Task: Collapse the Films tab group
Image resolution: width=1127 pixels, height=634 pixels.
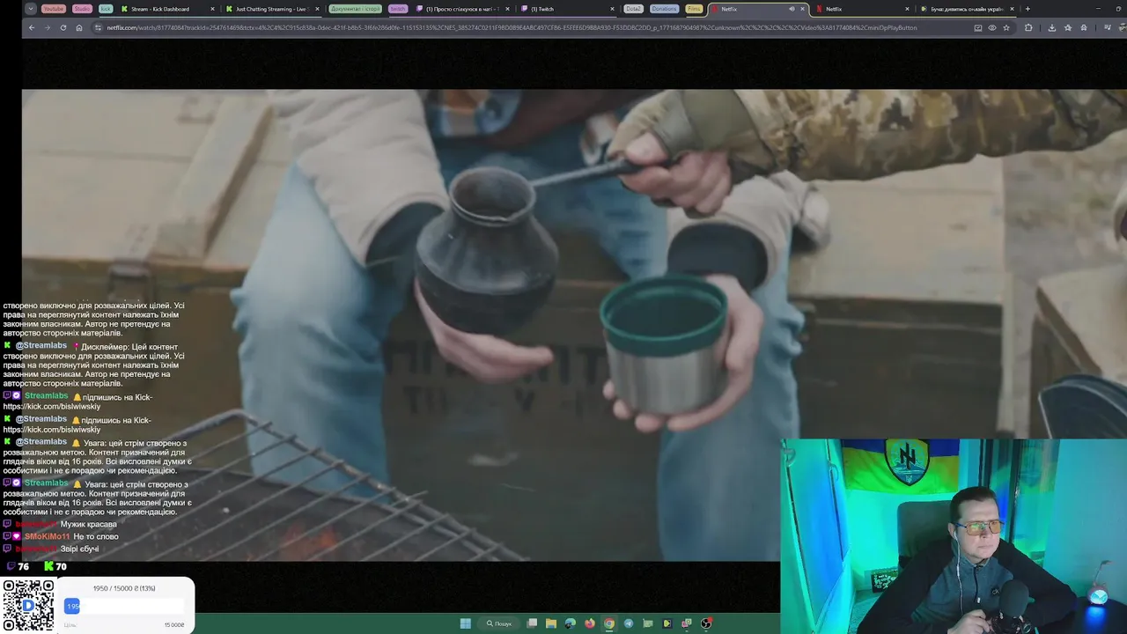Action: pyautogui.click(x=694, y=9)
